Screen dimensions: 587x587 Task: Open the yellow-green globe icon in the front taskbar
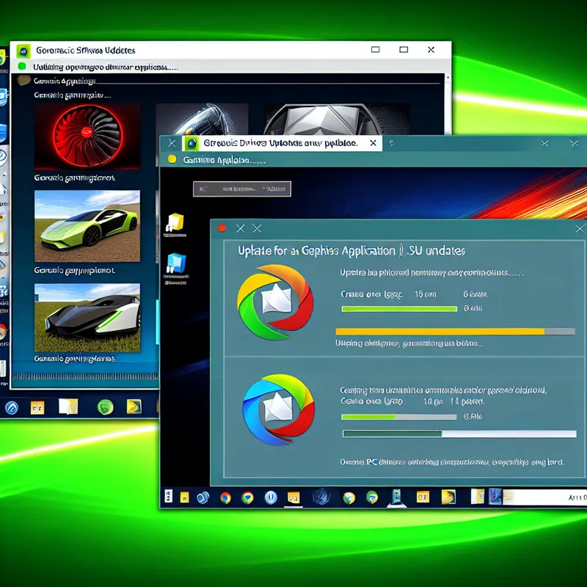[349, 497]
